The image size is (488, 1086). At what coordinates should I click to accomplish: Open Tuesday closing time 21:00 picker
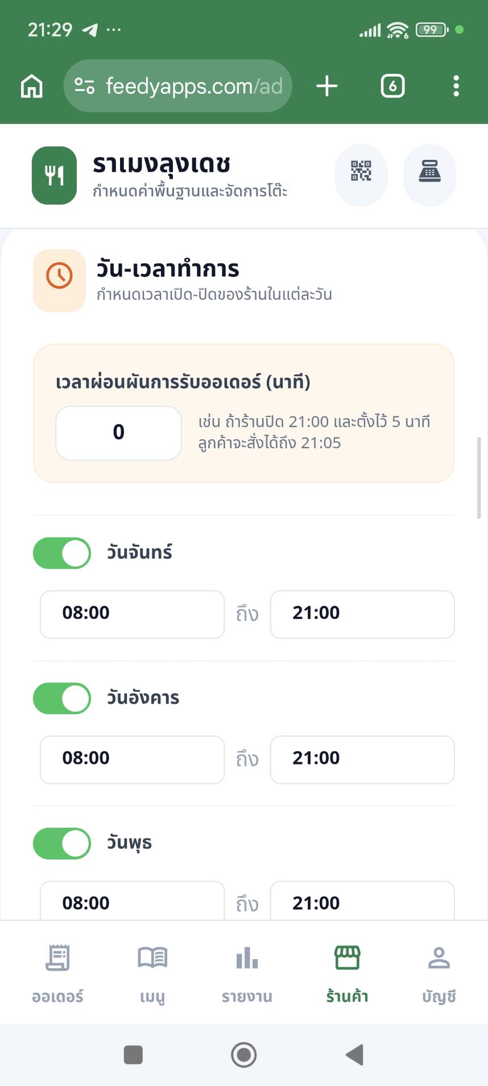click(362, 759)
